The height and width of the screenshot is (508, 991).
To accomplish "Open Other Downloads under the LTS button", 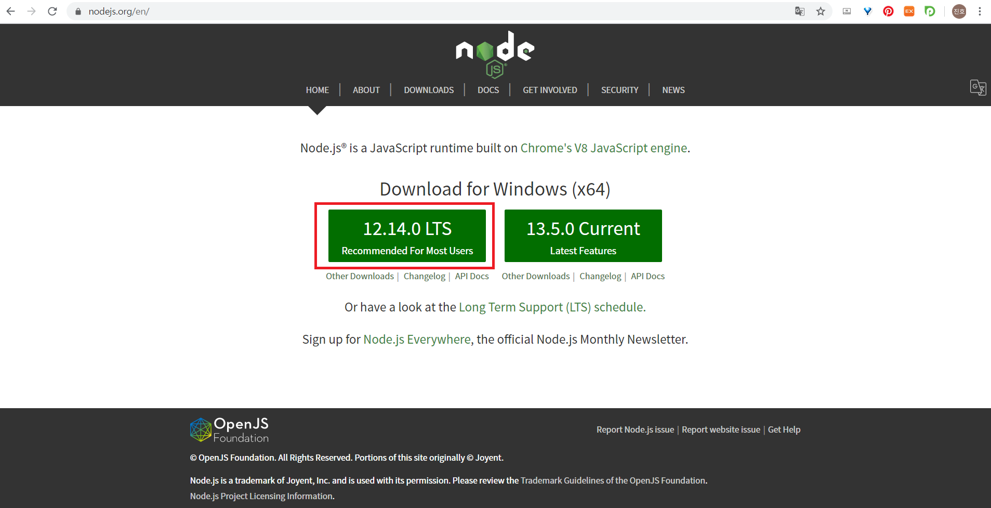I will pos(360,276).
